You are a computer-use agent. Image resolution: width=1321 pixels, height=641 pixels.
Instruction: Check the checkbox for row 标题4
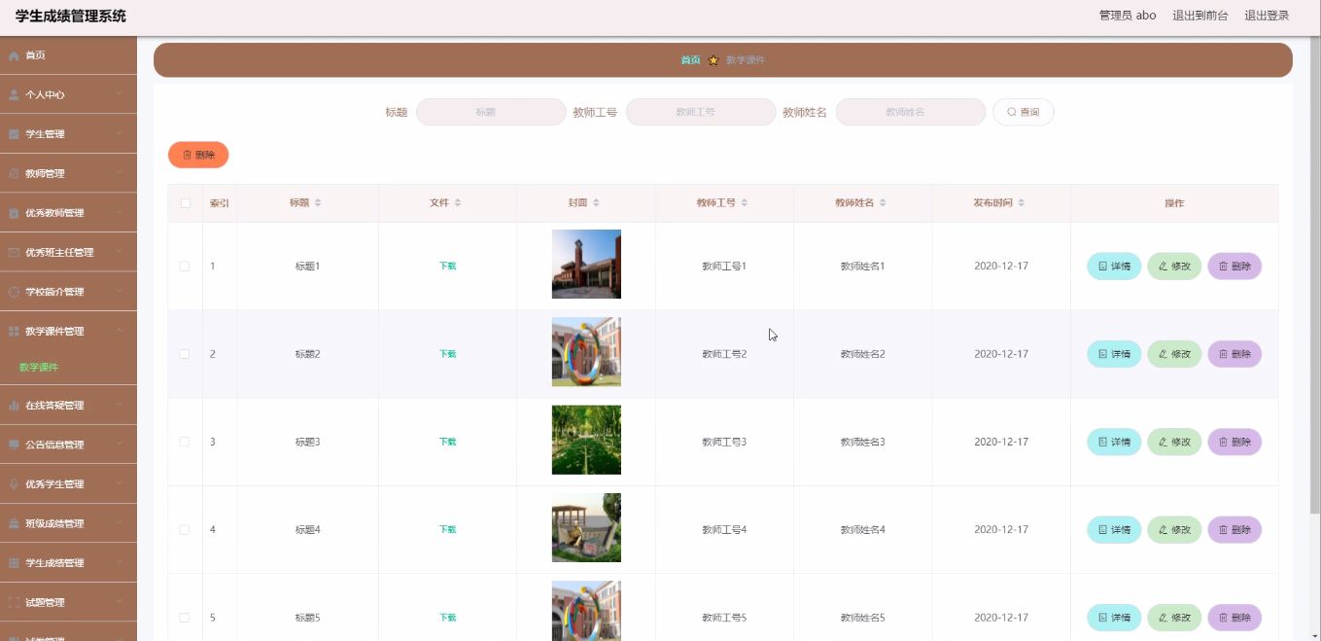(x=185, y=530)
